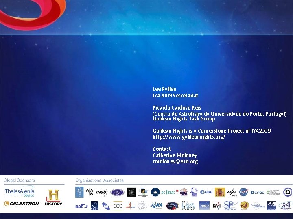Image resolution: width=293 pixels, height=219 pixels.
Task: Click the Celestron sponsor logo
Action: [x=22, y=204]
